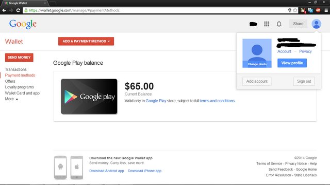Click Download Android app

coord(107,171)
